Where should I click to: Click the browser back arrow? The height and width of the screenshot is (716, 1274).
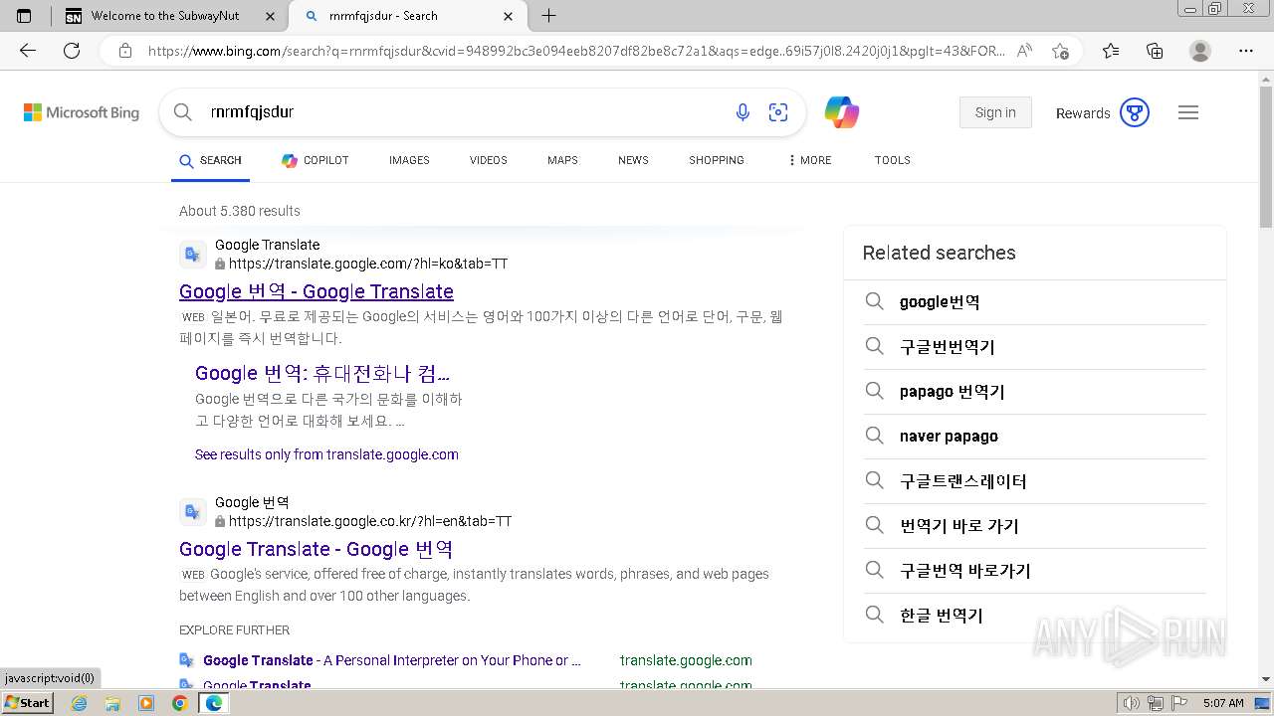point(28,51)
